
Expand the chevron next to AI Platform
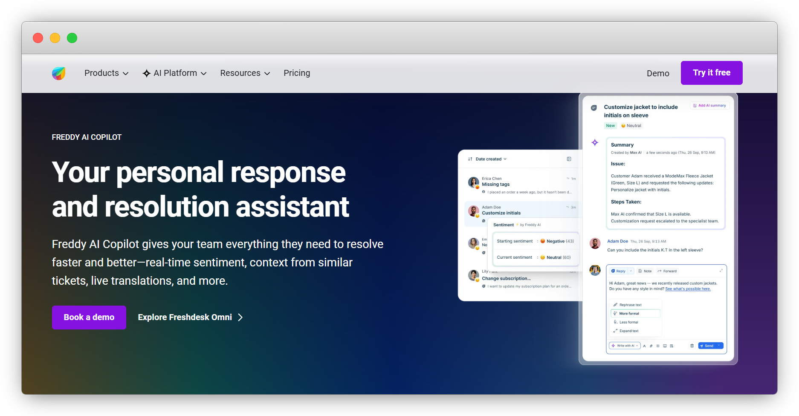pyautogui.click(x=204, y=74)
